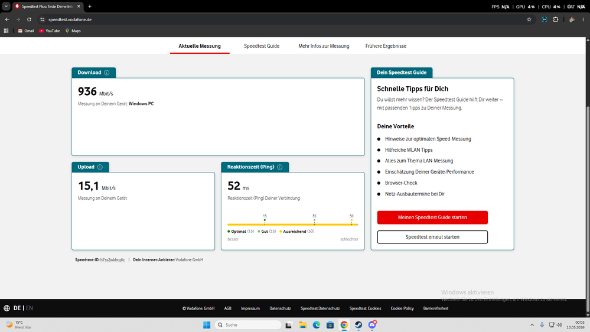This screenshot has width=590, height=332.
Task: Open the Chrome profile avatar
Action: pyautogui.click(x=572, y=19)
